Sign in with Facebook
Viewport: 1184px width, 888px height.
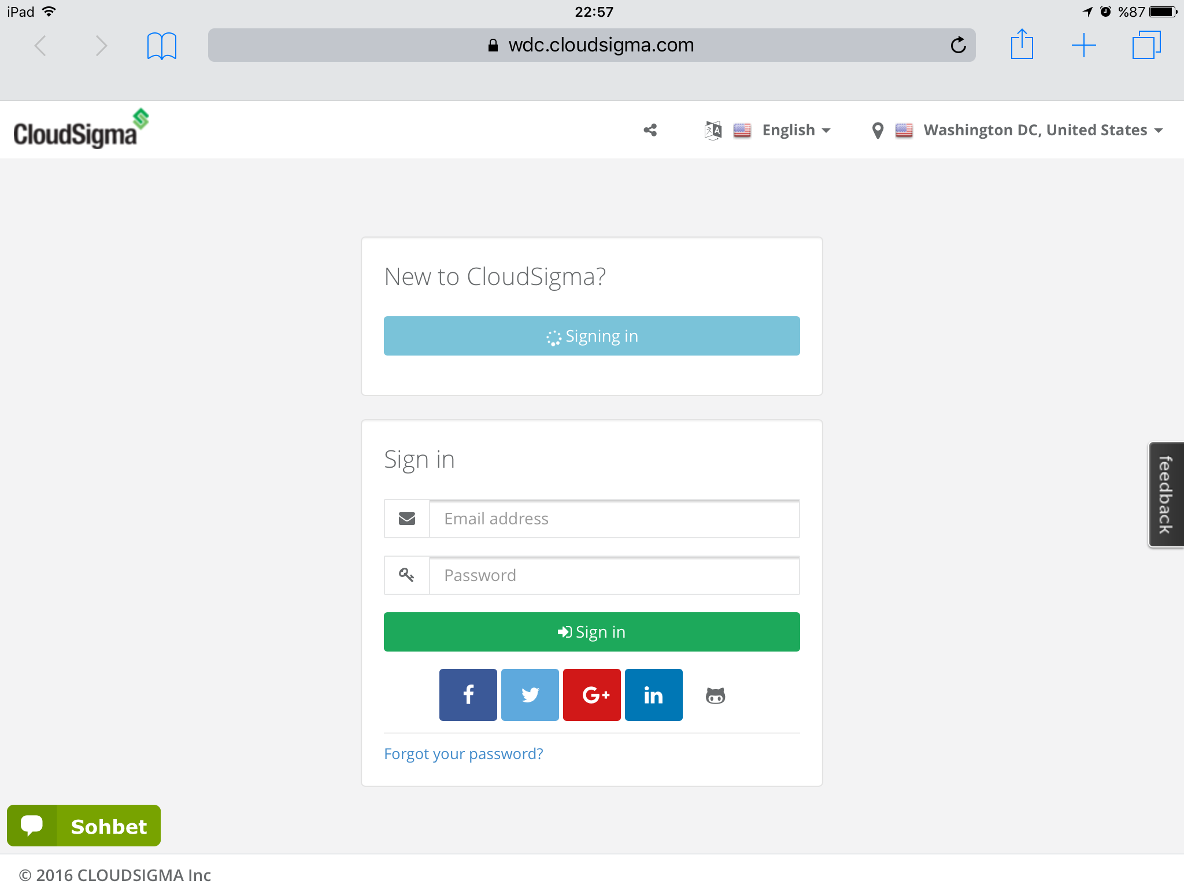point(468,695)
